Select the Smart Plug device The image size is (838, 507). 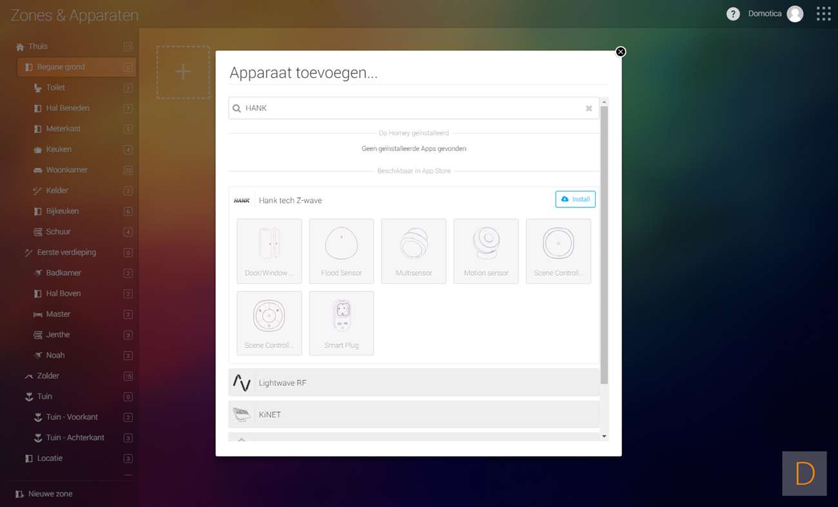342,323
